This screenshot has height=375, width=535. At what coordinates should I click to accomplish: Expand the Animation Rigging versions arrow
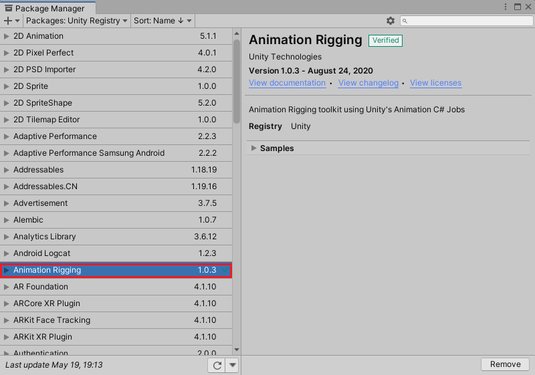[7, 270]
